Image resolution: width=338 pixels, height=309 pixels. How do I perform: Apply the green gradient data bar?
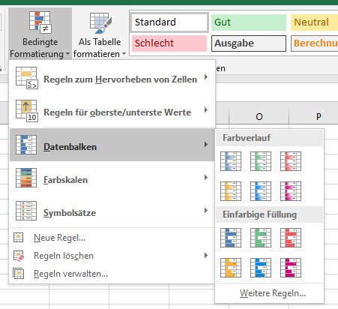coord(261,161)
